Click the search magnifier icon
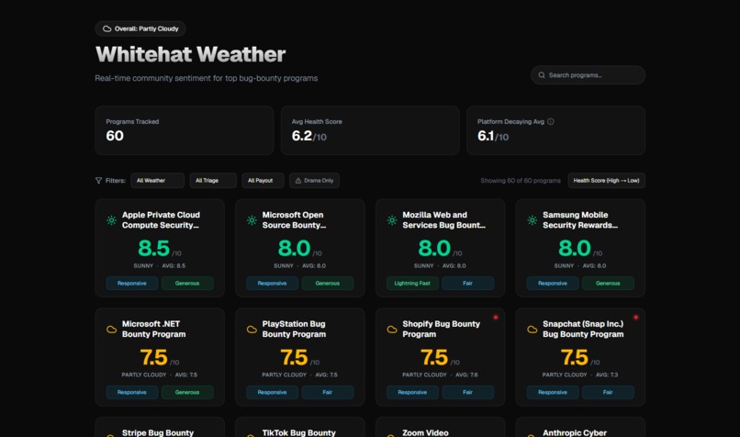 (x=542, y=75)
